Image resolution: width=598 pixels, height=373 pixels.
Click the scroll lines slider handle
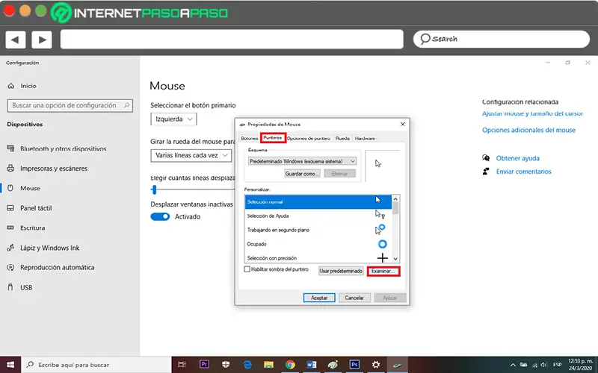coord(154,189)
